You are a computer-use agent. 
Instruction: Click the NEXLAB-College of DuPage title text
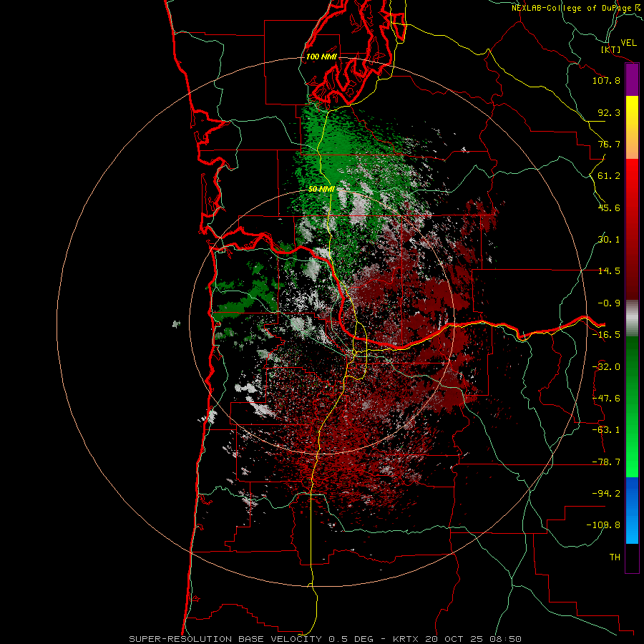tap(577, 8)
